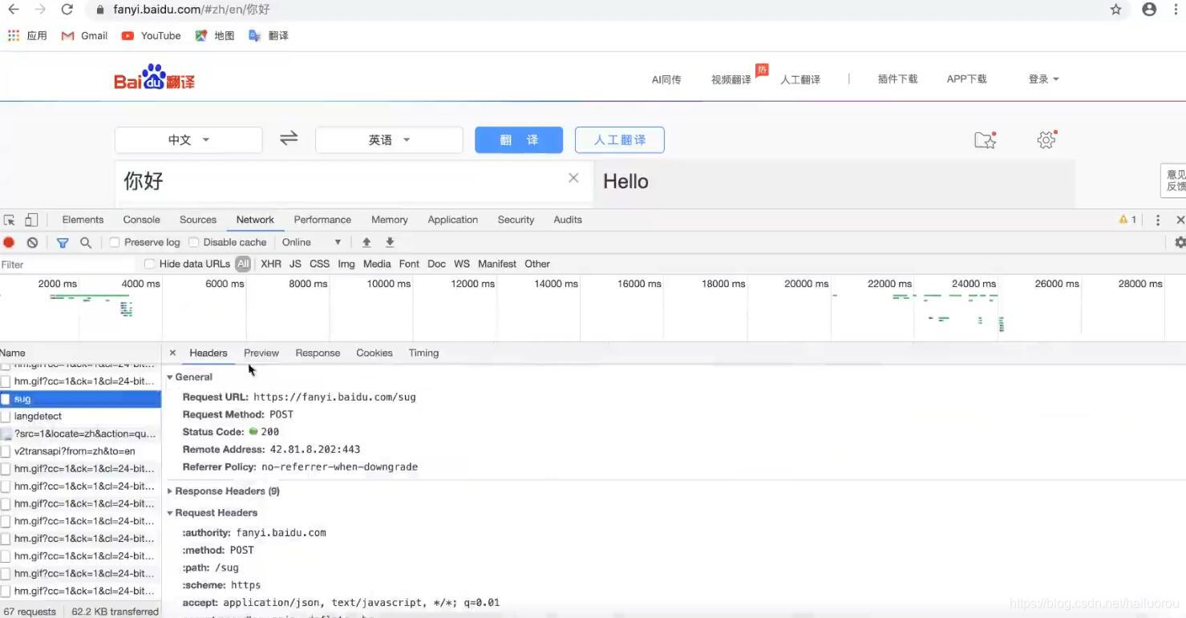Select the XHR filter type

tap(271, 264)
